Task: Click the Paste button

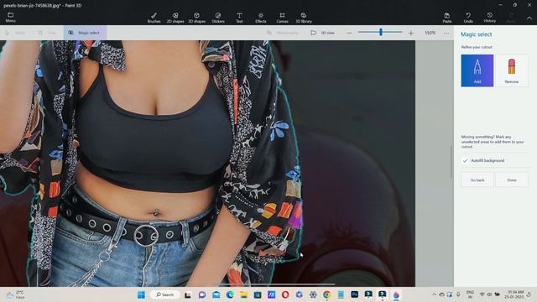Action: [447, 18]
